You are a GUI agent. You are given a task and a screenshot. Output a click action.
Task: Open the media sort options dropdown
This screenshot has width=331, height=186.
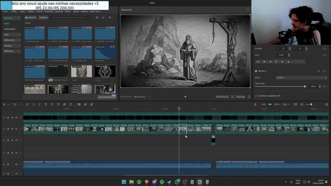104,18
